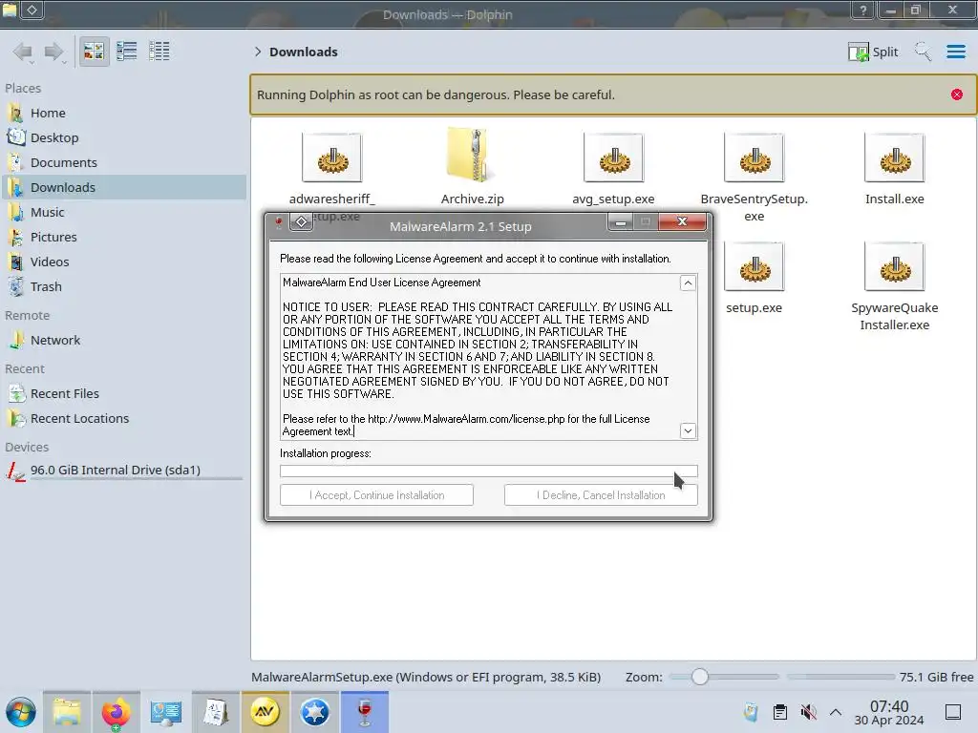Open Videos in the Places panel
978x733 pixels.
123,262
